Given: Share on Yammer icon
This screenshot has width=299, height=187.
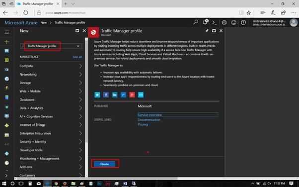Looking at the screenshot, I should pos(123,94).
